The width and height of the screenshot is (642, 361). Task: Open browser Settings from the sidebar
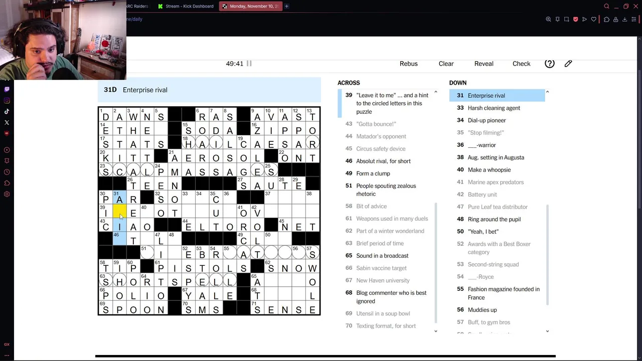coord(7,194)
